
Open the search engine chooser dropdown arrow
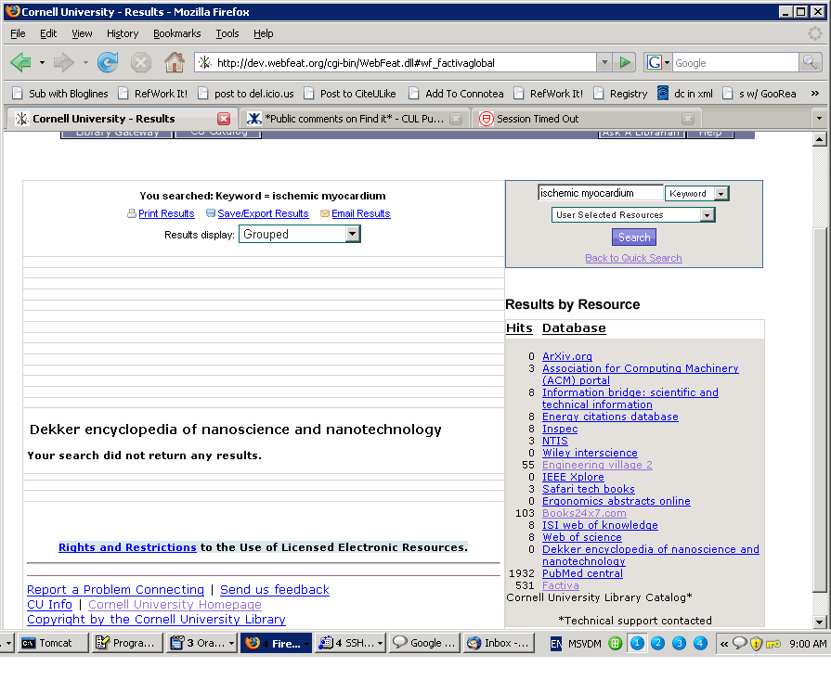[x=667, y=62]
